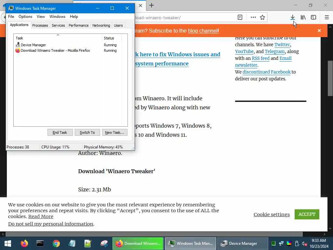Open the blue notebook taskbar icon
The height and width of the screenshot is (250, 333).
click(72, 243)
